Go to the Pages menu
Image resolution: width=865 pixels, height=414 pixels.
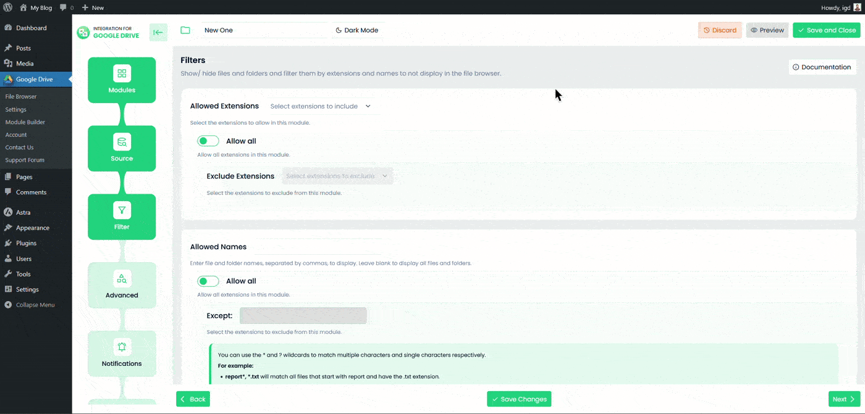tap(36, 176)
